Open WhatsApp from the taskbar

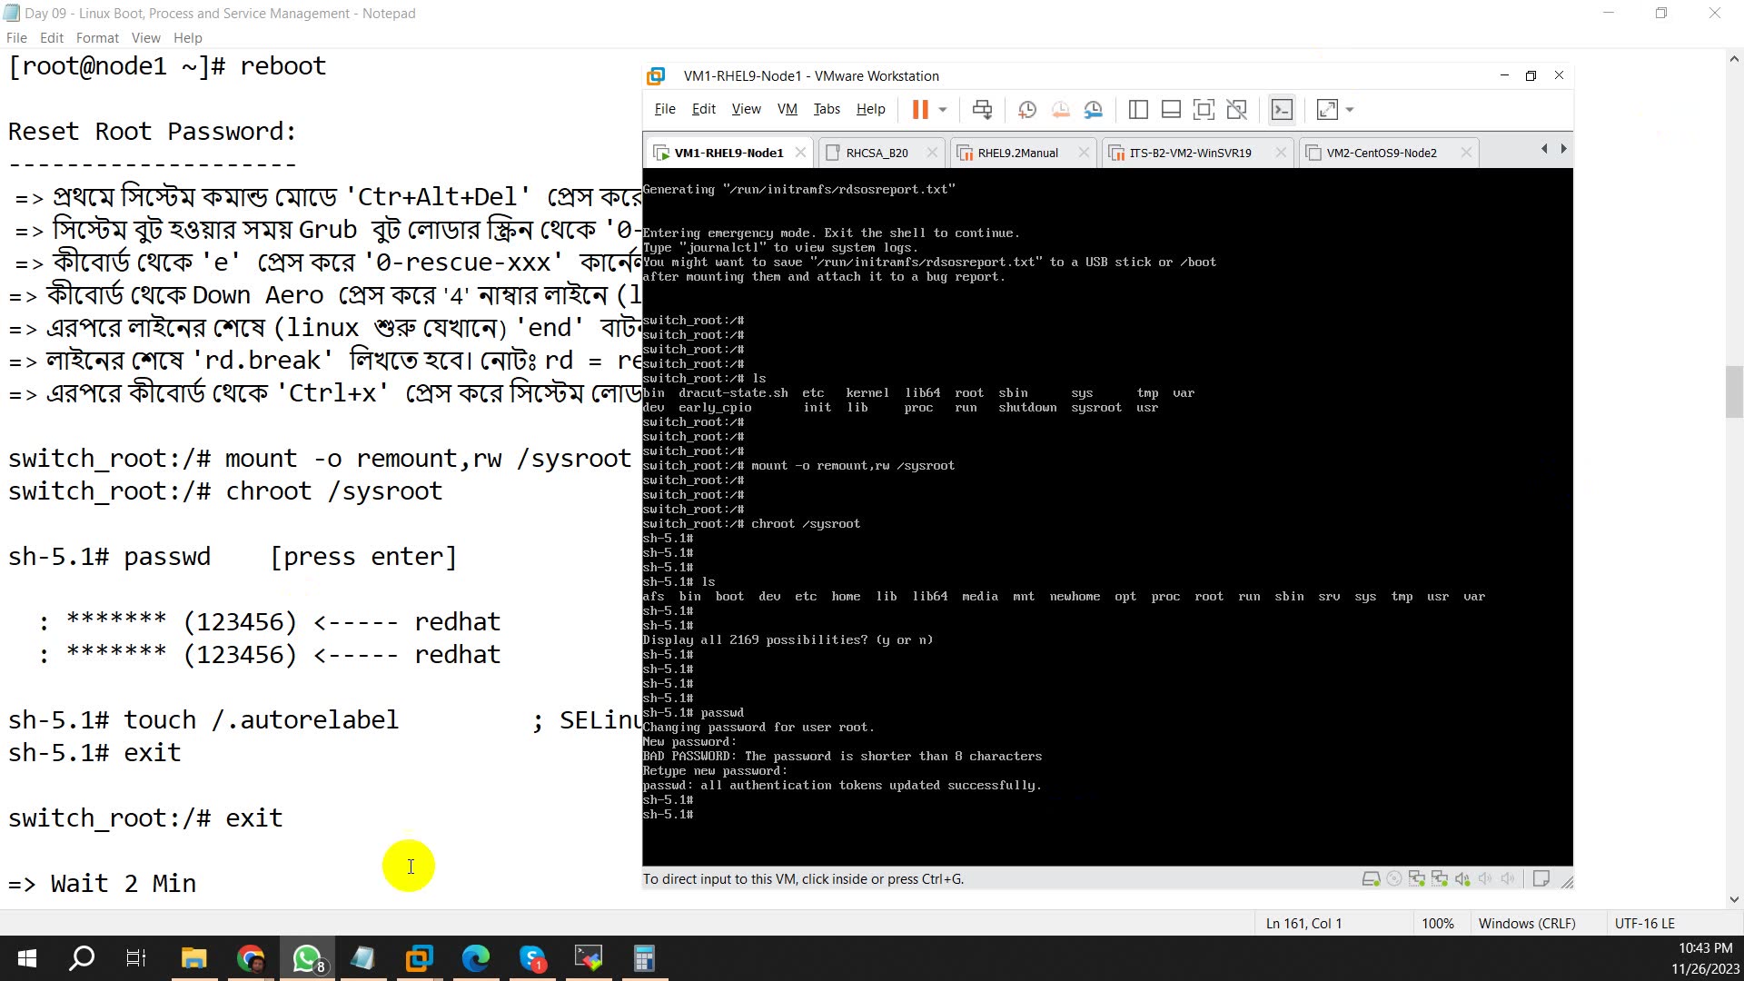tap(307, 957)
